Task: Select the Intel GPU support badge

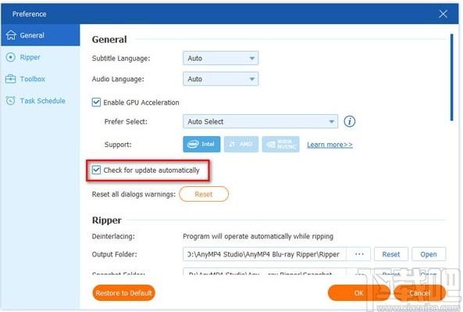Action: (201, 145)
